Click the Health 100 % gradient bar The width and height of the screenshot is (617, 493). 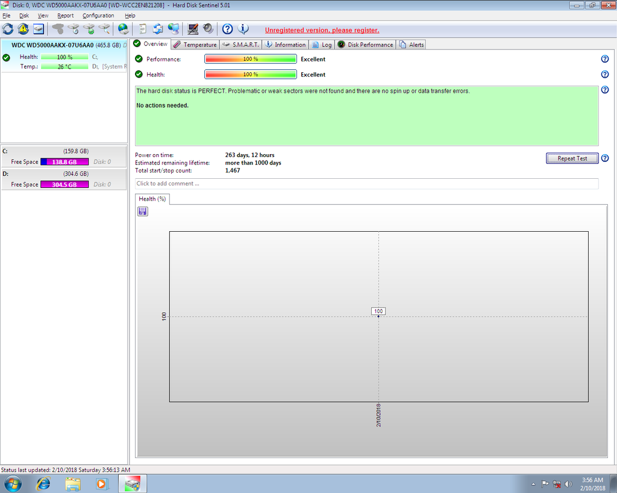(x=251, y=74)
